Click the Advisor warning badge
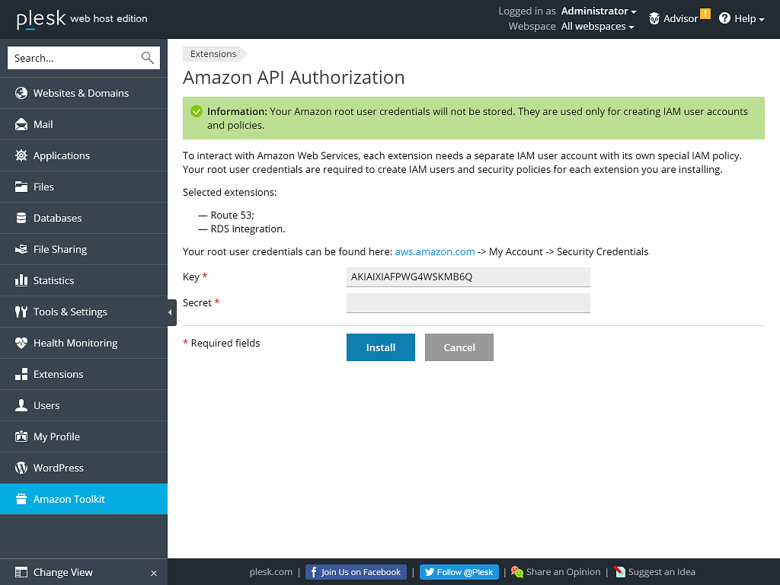This screenshot has width=780, height=585. click(705, 14)
